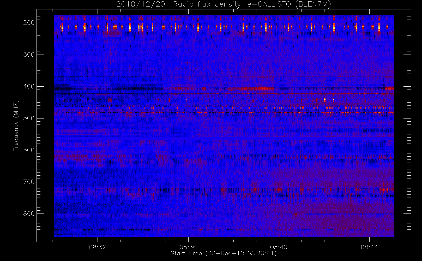Image resolution: width=422 pixels, height=261 pixels.
Task: Click the 08:32 time tick label
Action: 98,247
